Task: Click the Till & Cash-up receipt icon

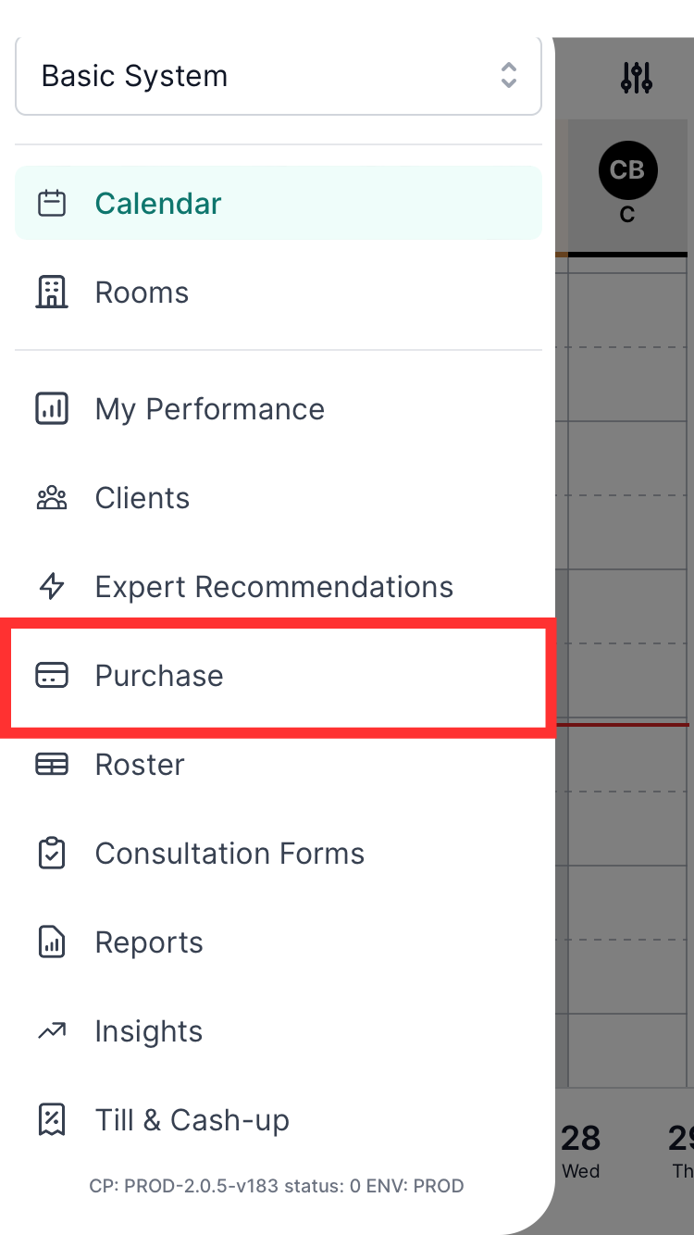Action: click(x=52, y=1120)
